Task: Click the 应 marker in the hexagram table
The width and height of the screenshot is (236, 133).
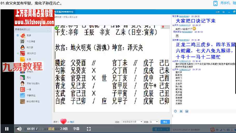Action: [104, 101]
